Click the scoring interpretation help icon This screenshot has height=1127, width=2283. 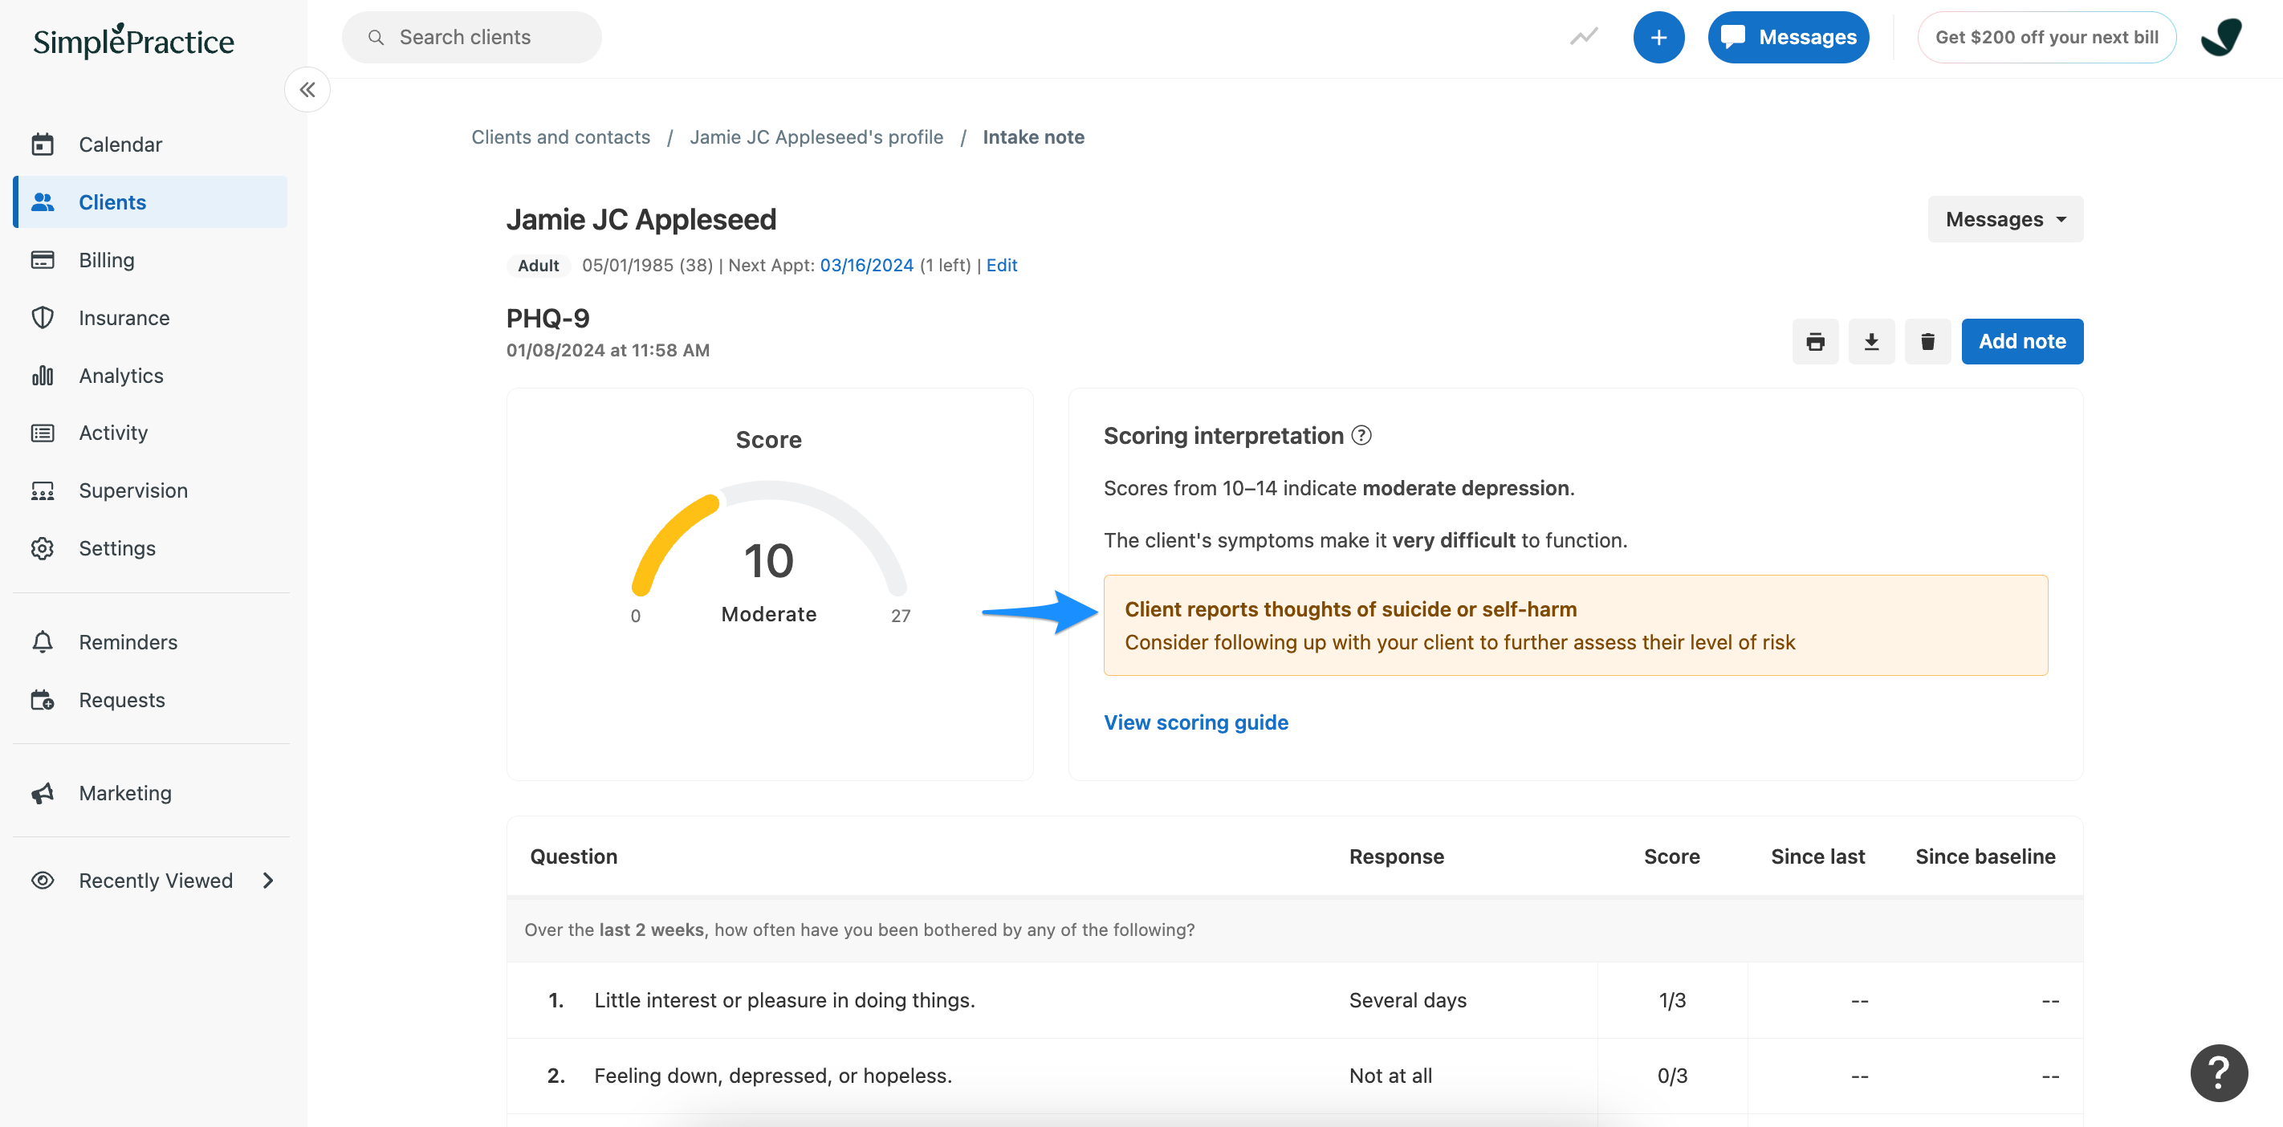click(x=1361, y=435)
